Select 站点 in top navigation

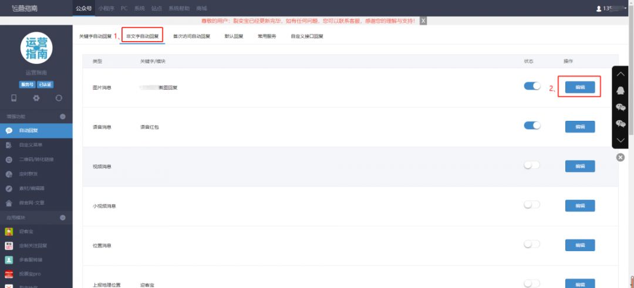coord(157,8)
